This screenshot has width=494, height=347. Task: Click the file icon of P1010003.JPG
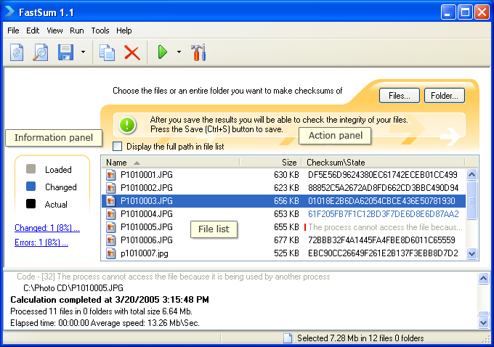pyautogui.click(x=110, y=201)
